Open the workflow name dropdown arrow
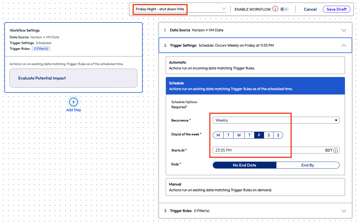This screenshot has width=358, height=223. (x=224, y=9)
